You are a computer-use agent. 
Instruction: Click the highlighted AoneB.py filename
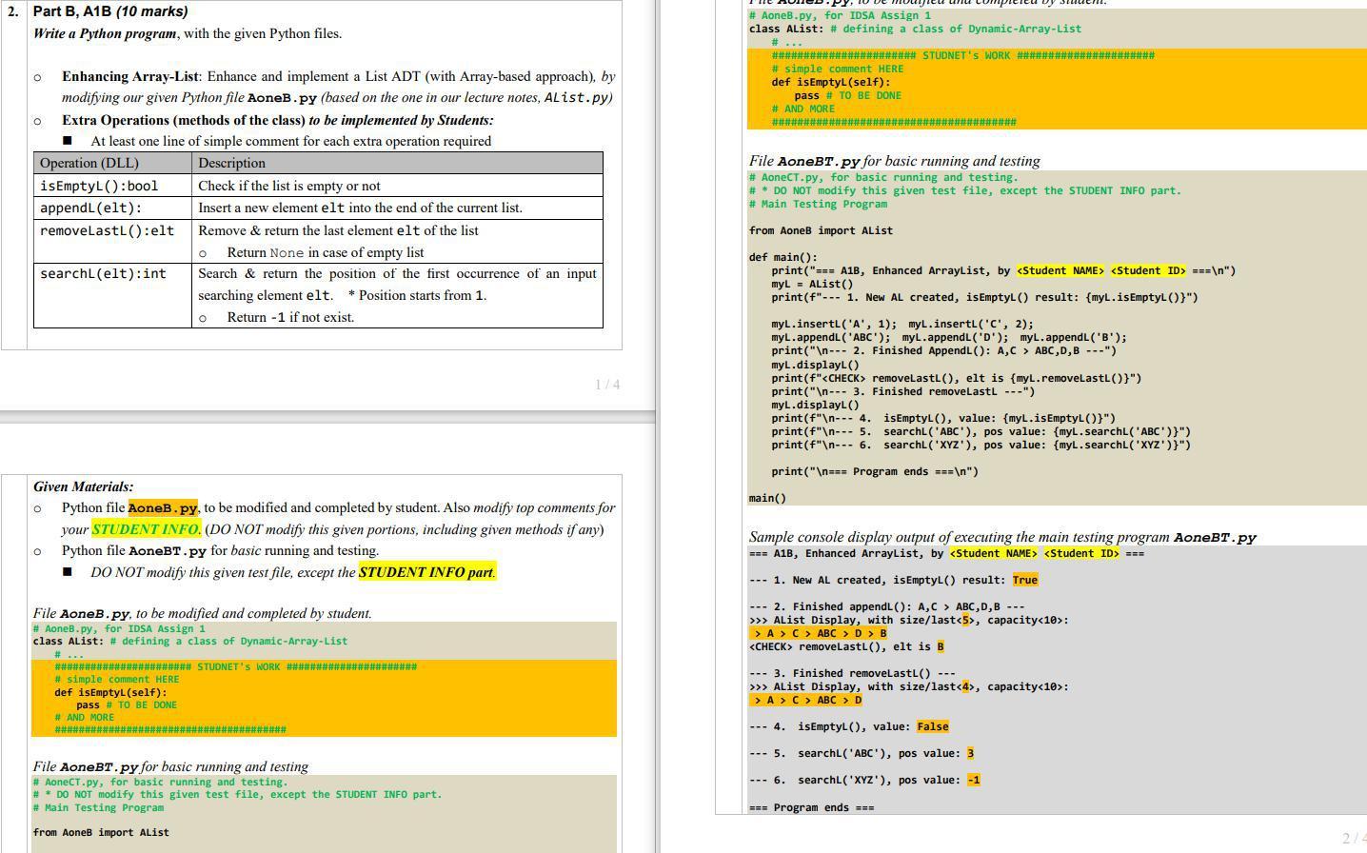pyautogui.click(x=162, y=507)
